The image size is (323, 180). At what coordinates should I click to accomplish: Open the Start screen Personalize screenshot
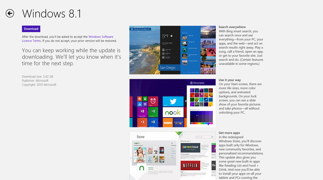pos(172,103)
